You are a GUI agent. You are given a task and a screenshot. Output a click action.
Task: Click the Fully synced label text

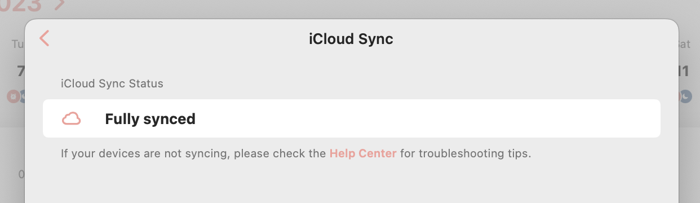click(150, 119)
